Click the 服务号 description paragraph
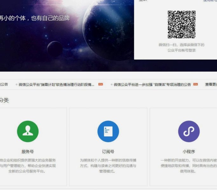 [x=28, y=166]
